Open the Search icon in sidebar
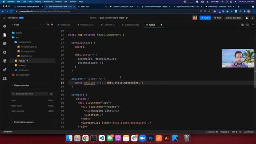This screenshot has height=144, width=256. click(4, 44)
